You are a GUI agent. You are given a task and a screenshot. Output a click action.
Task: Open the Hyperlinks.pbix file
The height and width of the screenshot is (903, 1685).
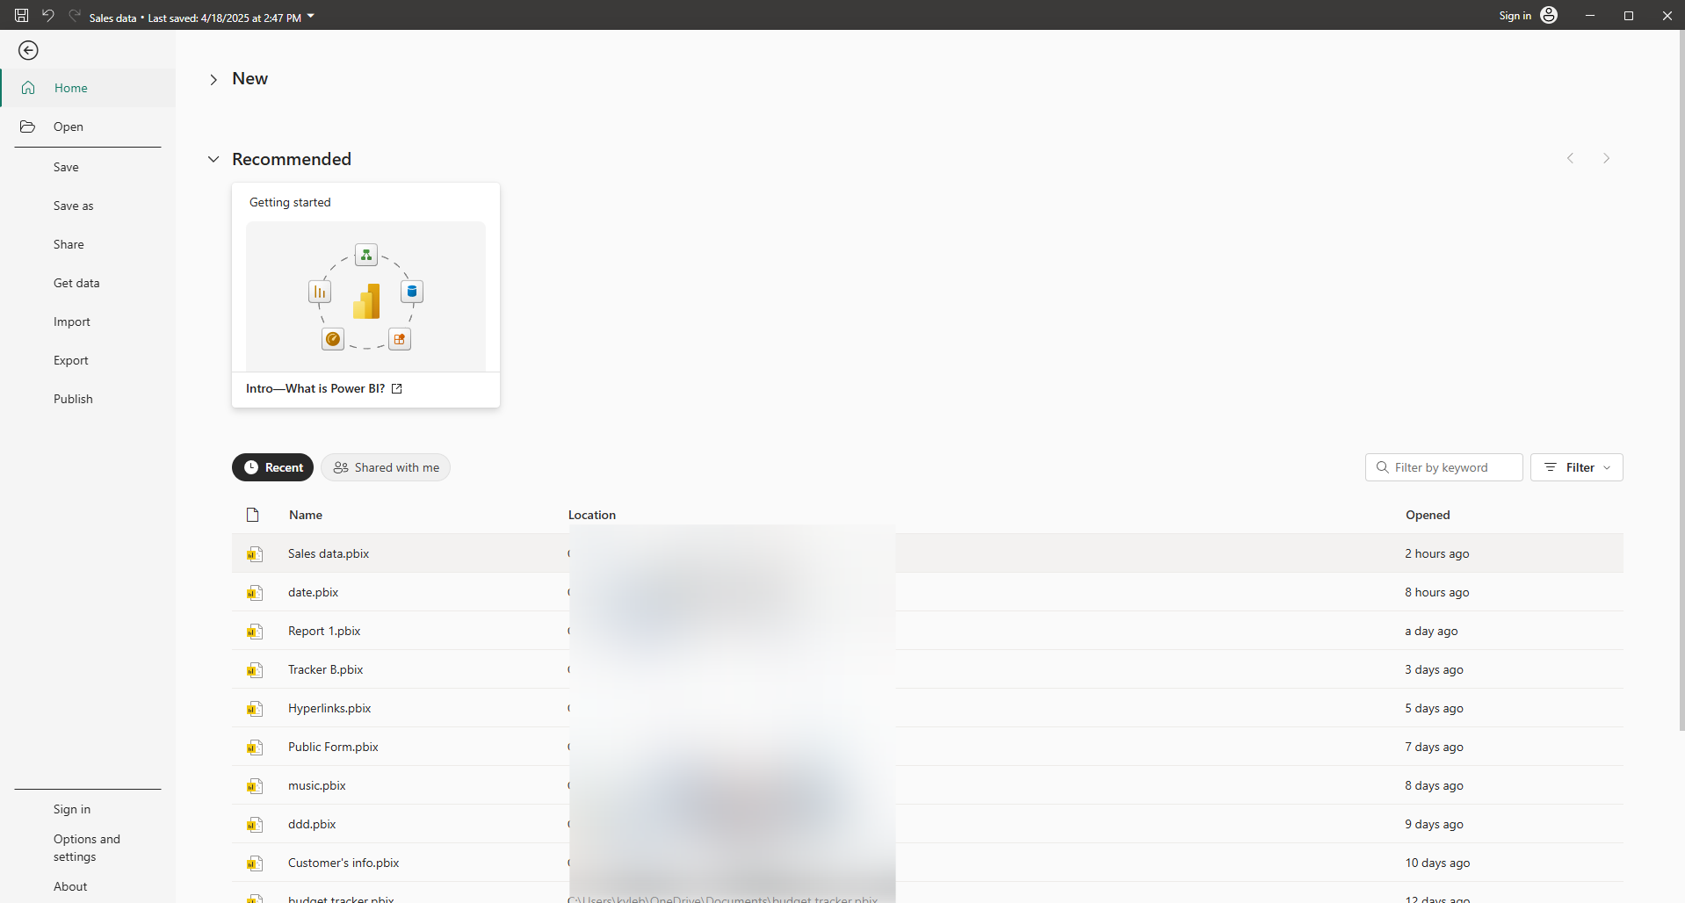tap(329, 708)
